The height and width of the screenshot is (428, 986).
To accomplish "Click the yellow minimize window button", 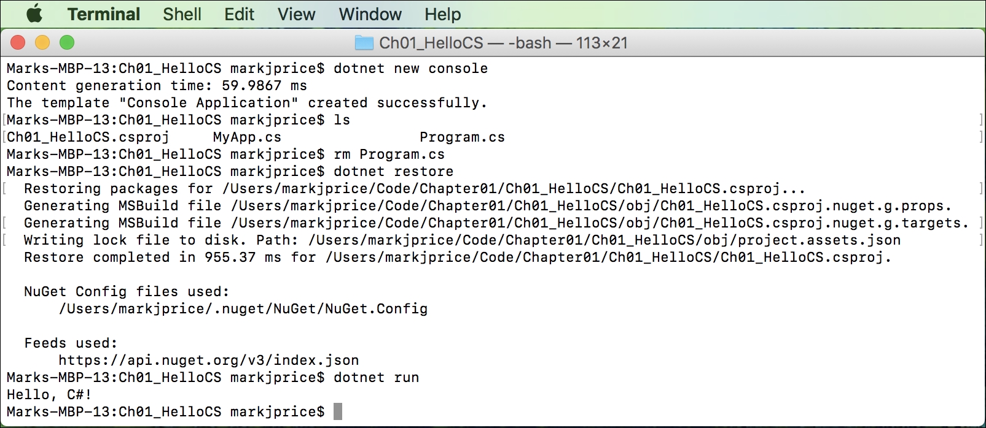I will pos(42,42).
